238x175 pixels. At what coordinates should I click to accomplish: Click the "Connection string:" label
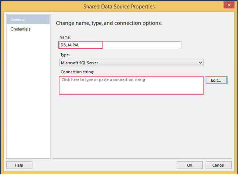click(x=78, y=72)
